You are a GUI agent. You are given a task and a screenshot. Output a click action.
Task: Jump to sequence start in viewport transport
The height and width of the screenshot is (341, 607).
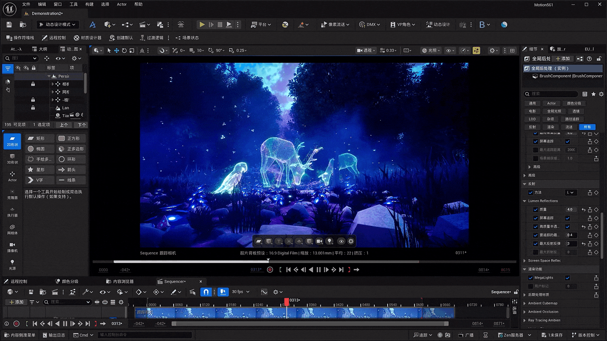[289, 270]
